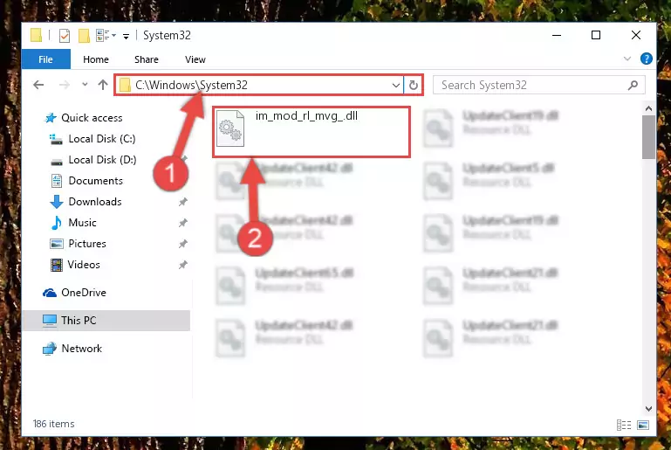Unpin Videos using its pin icon

pyautogui.click(x=182, y=265)
